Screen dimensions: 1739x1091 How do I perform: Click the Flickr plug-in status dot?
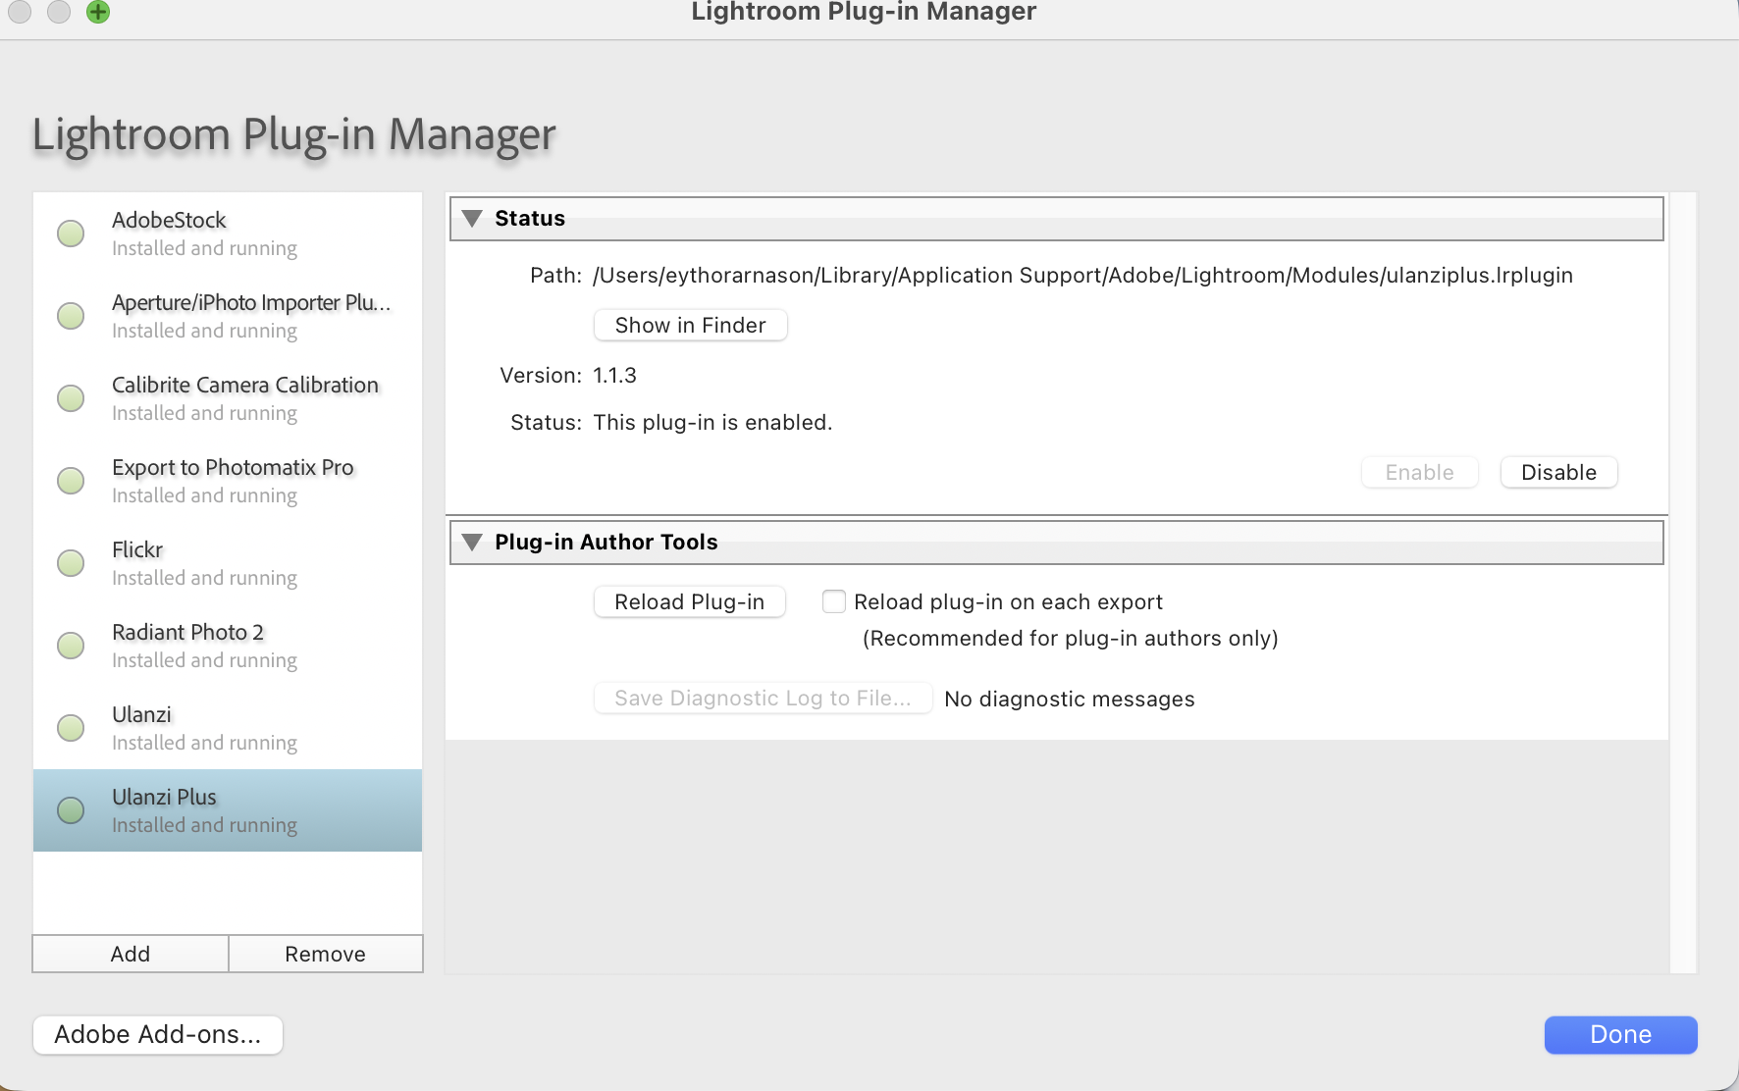(71, 563)
